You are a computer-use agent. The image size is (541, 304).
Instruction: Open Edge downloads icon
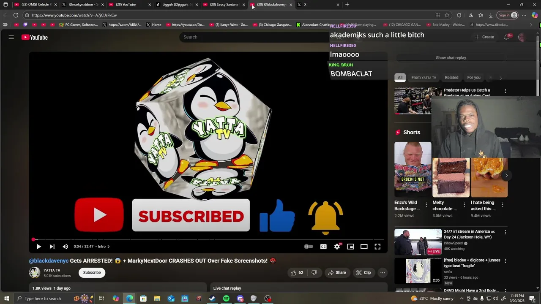pyautogui.click(x=491, y=15)
